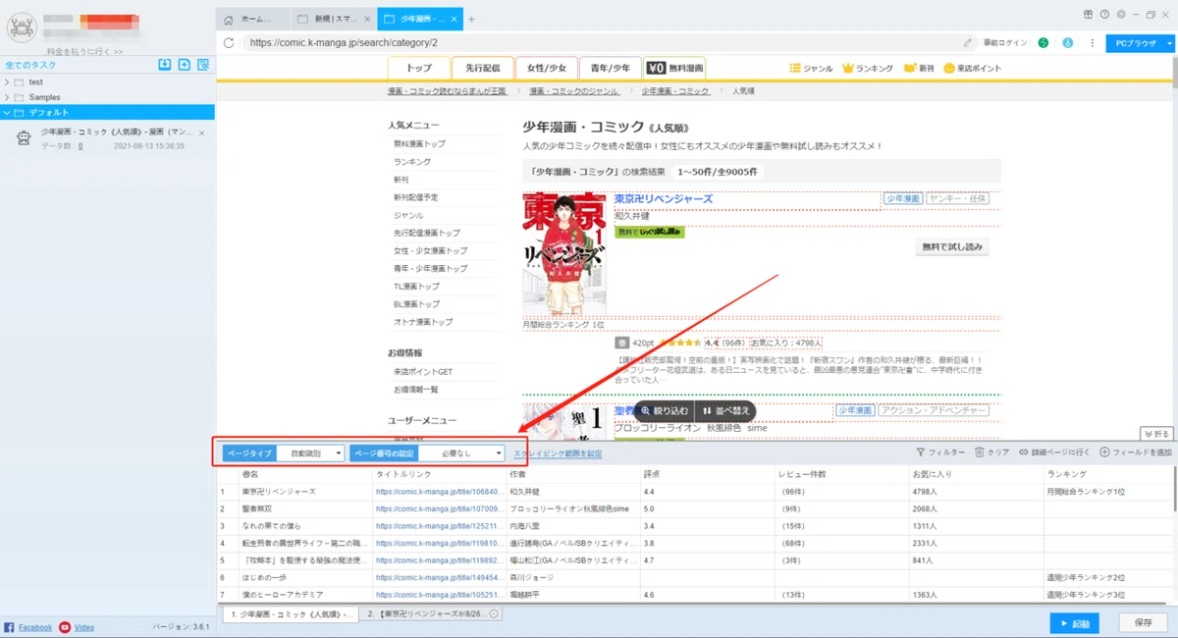
Task: Click the 並べ替え sort button overlay
Action: [x=726, y=410]
